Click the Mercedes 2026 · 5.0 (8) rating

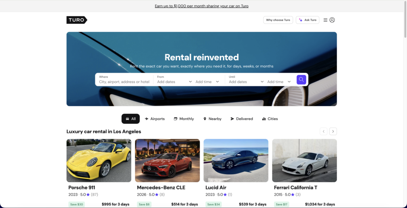(x=151, y=194)
